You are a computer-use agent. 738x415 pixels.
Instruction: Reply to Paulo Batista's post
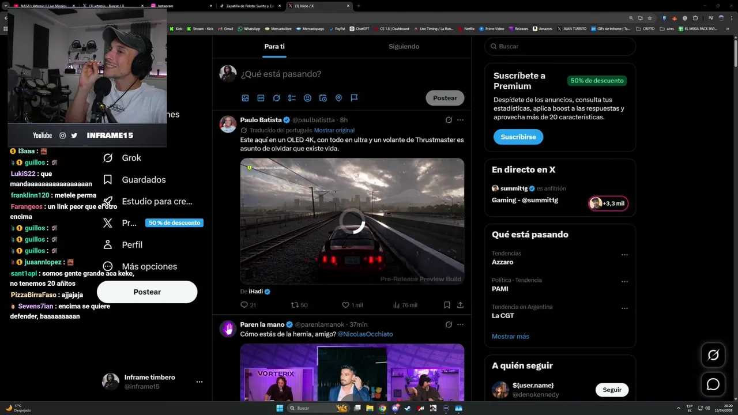click(248, 305)
